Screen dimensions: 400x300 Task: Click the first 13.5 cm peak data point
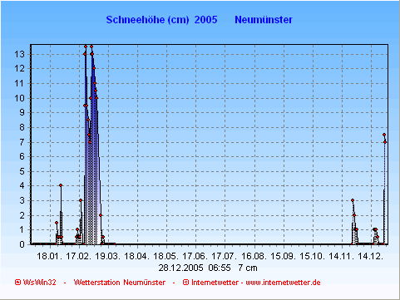point(86,47)
